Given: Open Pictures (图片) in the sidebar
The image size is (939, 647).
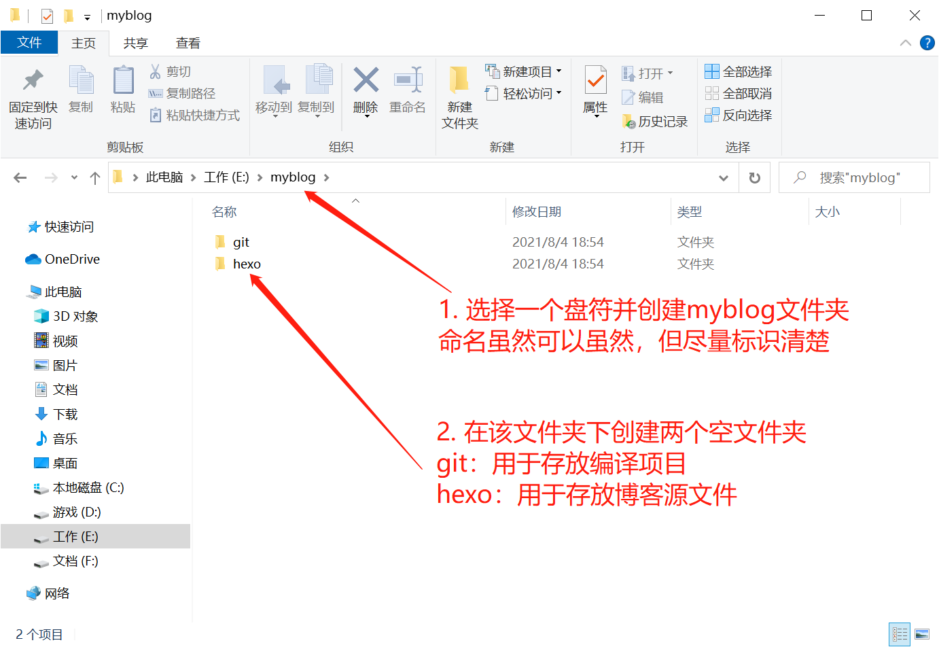Looking at the screenshot, I should click(x=56, y=366).
